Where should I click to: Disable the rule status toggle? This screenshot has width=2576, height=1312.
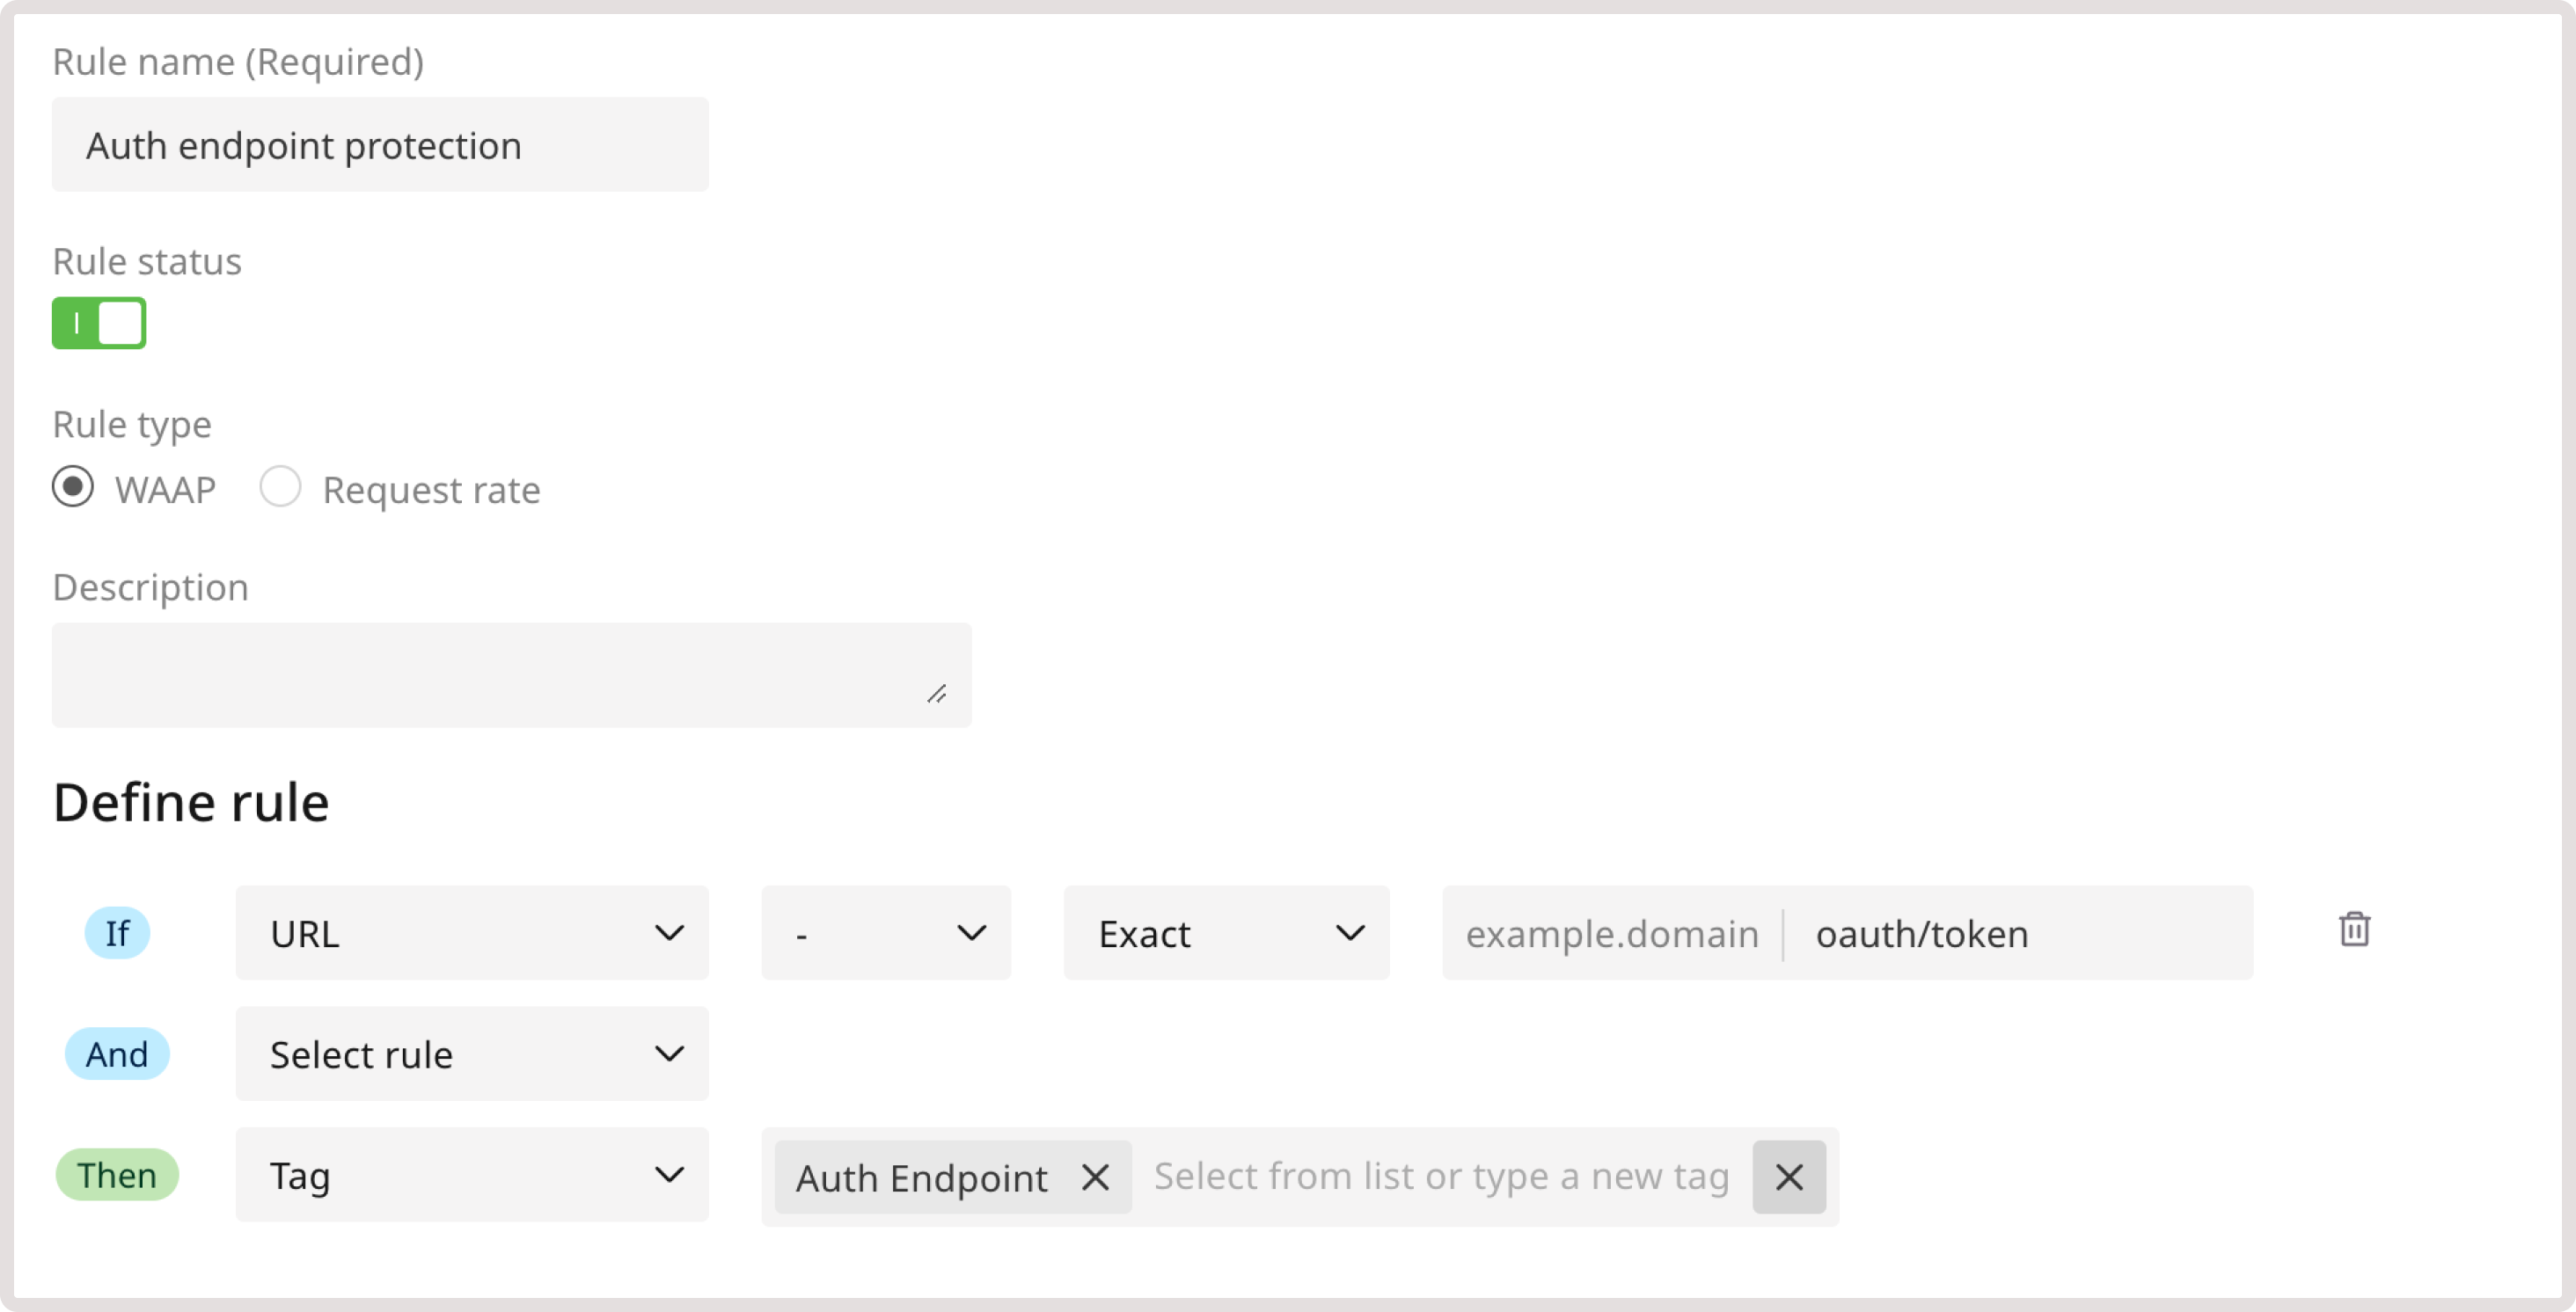pyautogui.click(x=99, y=323)
